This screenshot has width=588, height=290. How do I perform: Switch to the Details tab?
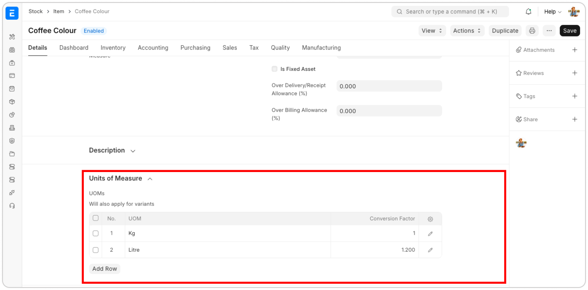pos(38,48)
